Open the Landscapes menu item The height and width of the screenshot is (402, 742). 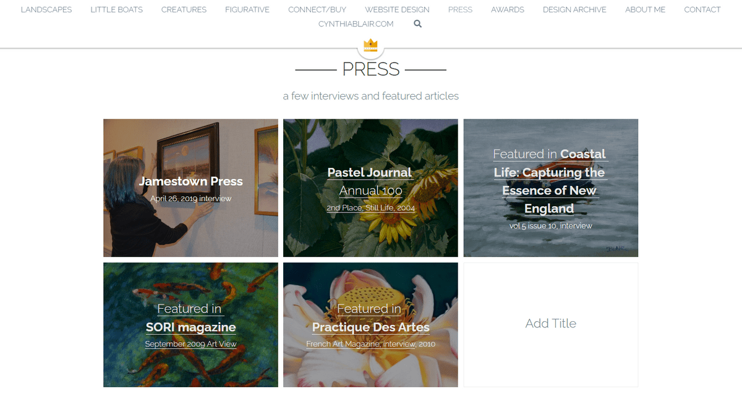click(46, 9)
